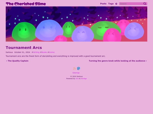
Task: Open the RSS feed icon
Action: pos(74,68)
